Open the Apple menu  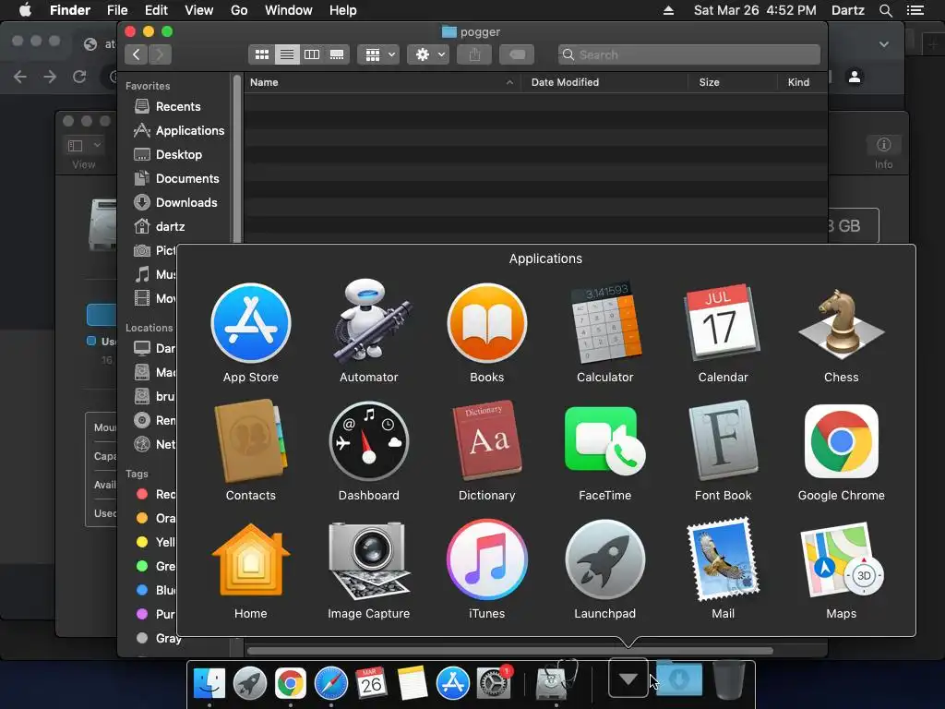(25, 10)
